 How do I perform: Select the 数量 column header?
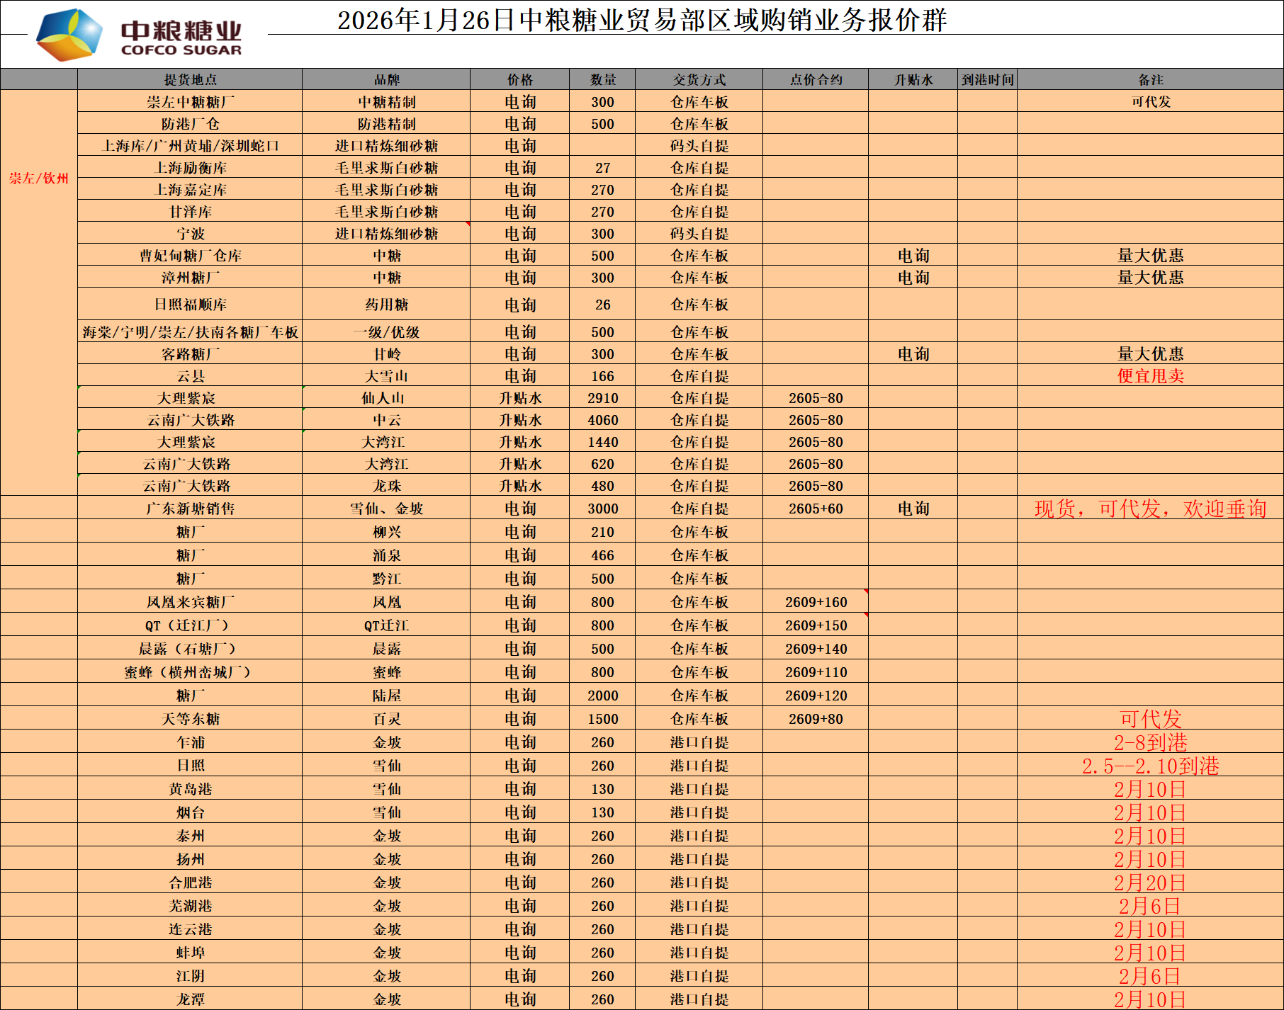(x=602, y=79)
